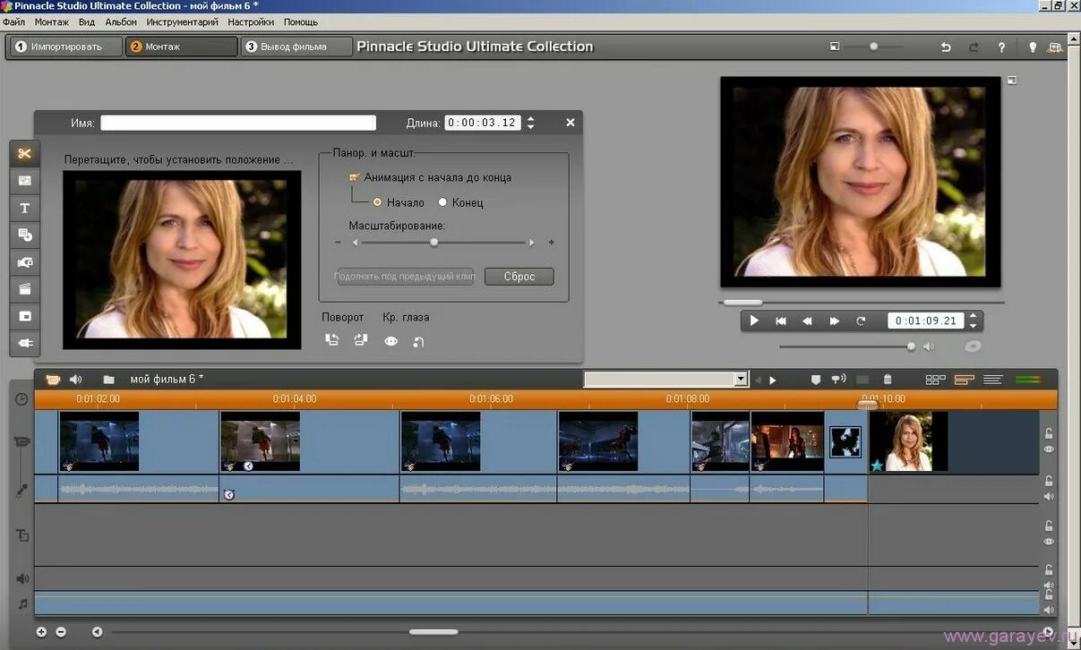Open the Альбом menu

pyautogui.click(x=121, y=21)
